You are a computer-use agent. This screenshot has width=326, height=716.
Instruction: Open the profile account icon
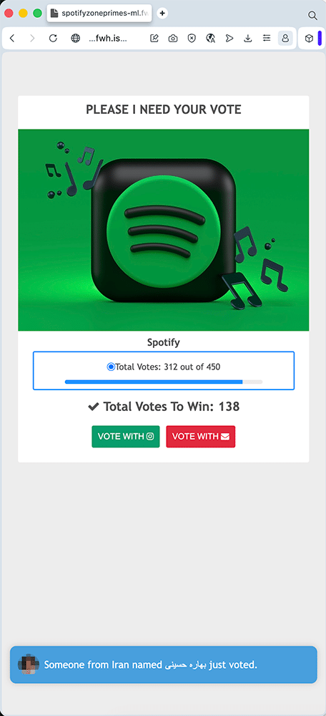[285, 39]
